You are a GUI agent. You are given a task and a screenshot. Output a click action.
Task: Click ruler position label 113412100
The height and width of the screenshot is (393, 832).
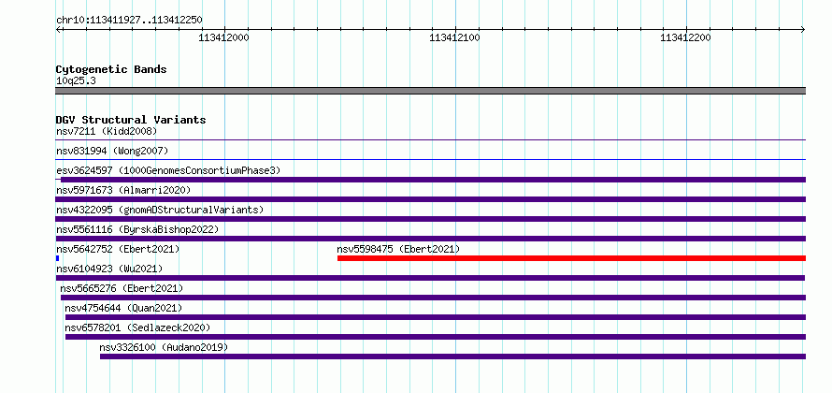[454, 37]
